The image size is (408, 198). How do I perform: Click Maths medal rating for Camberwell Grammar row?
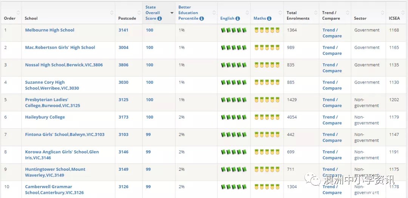coord(267,187)
